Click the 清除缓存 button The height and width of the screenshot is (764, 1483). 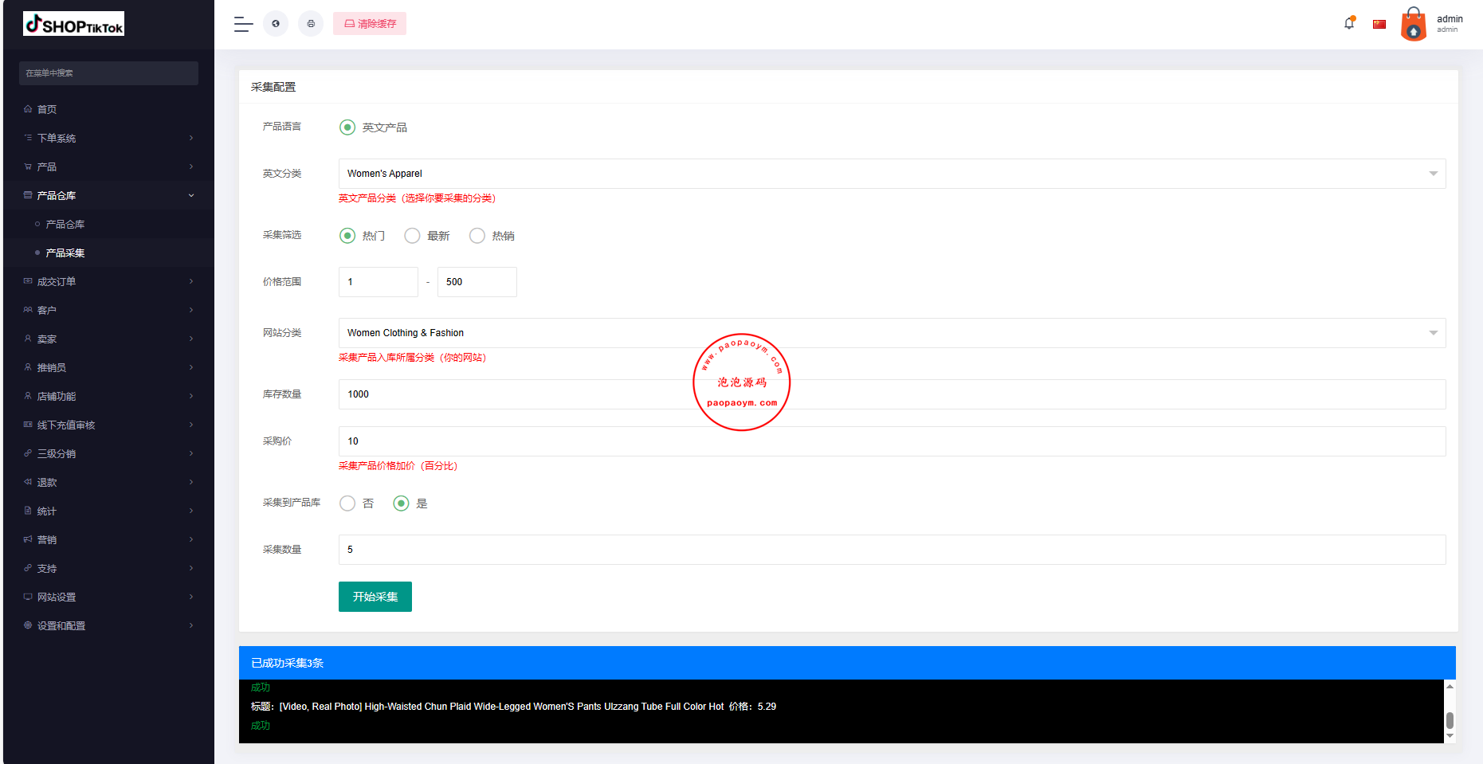(x=370, y=24)
